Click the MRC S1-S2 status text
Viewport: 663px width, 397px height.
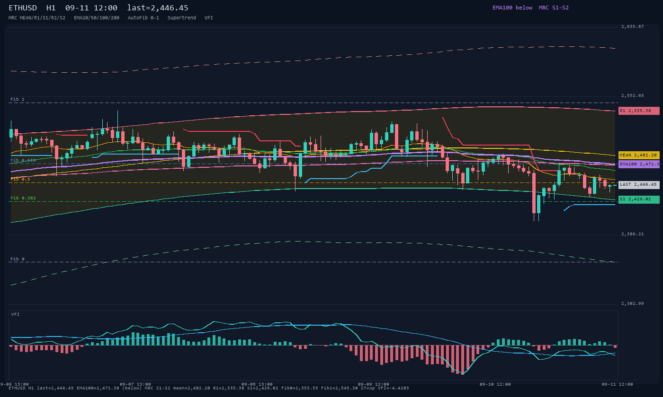[554, 8]
